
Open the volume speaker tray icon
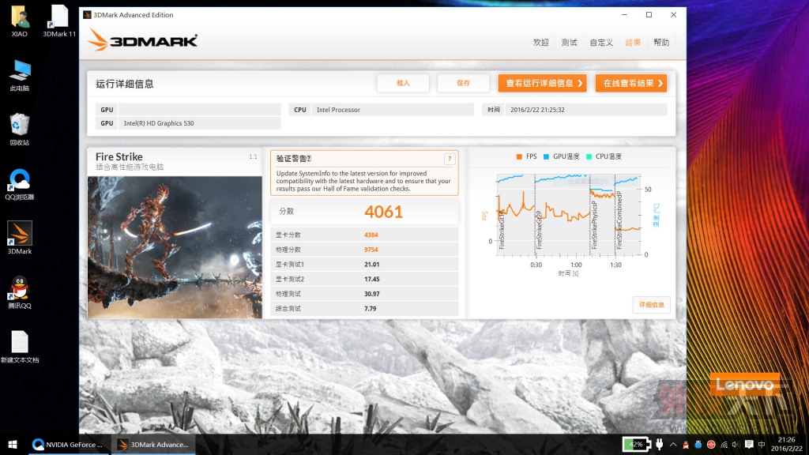pos(736,445)
